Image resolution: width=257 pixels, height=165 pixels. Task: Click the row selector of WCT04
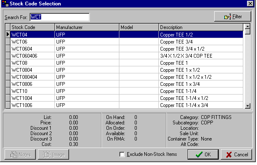coord(8,34)
